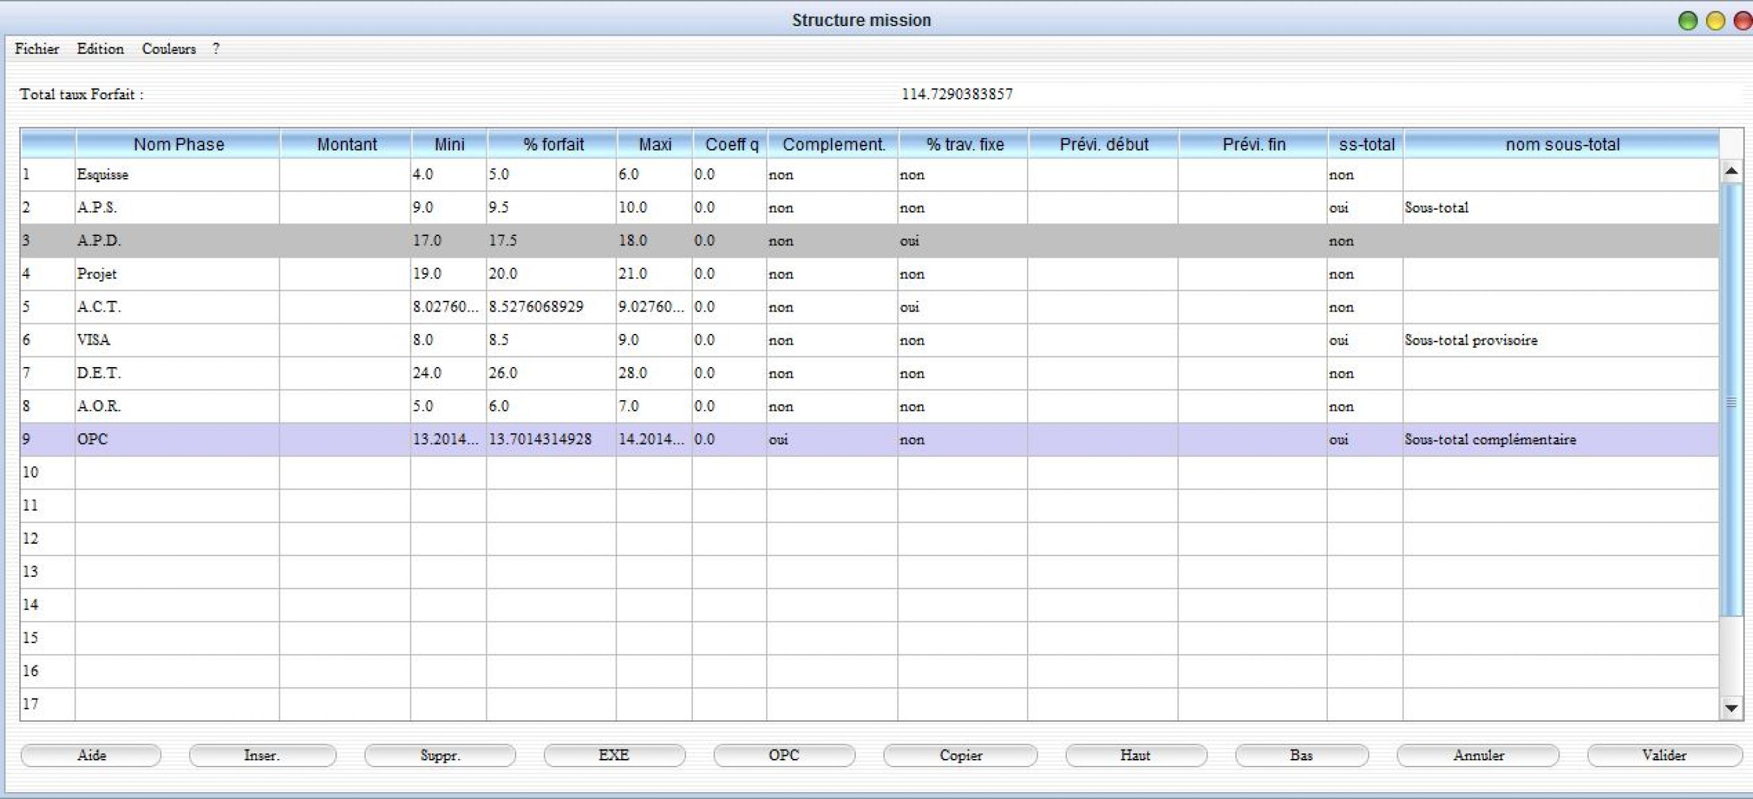
Task: Click the % forfait column header
Action: coord(552,144)
